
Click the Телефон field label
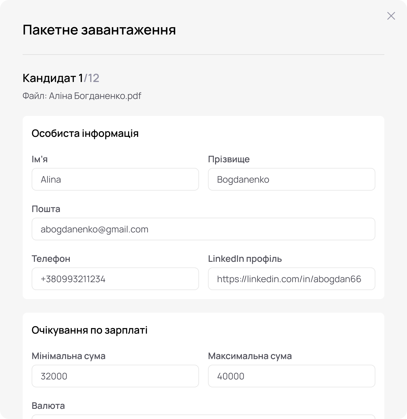point(51,259)
